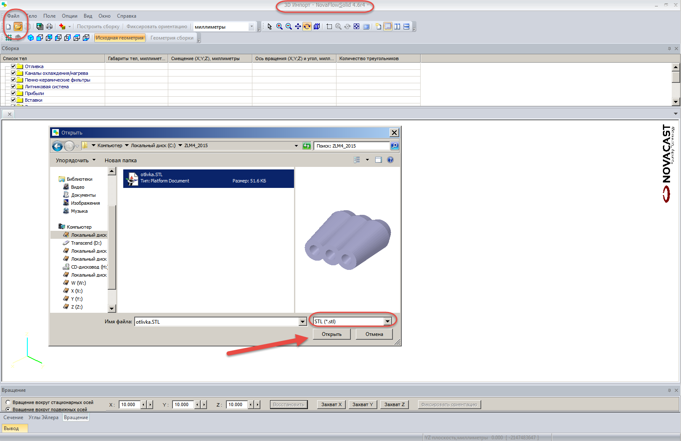
Task: Go back in the Open dialog
Action: [x=57, y=146]
